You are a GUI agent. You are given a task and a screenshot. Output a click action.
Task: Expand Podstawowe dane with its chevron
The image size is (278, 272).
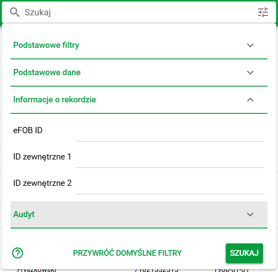[250, 73]
